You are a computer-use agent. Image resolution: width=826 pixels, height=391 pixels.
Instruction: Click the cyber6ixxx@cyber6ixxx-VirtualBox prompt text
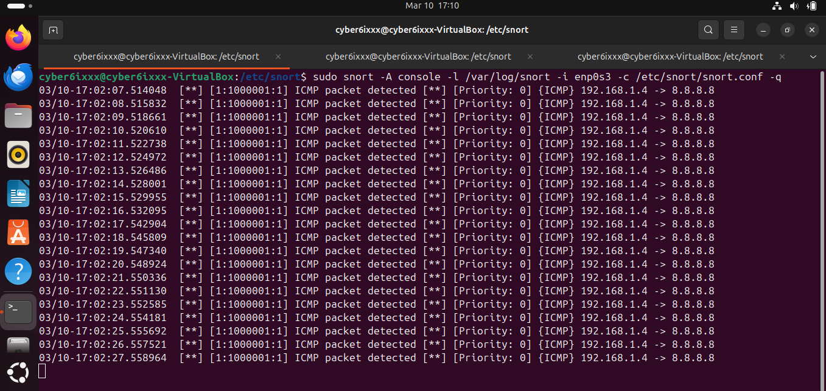click(136, 77)
